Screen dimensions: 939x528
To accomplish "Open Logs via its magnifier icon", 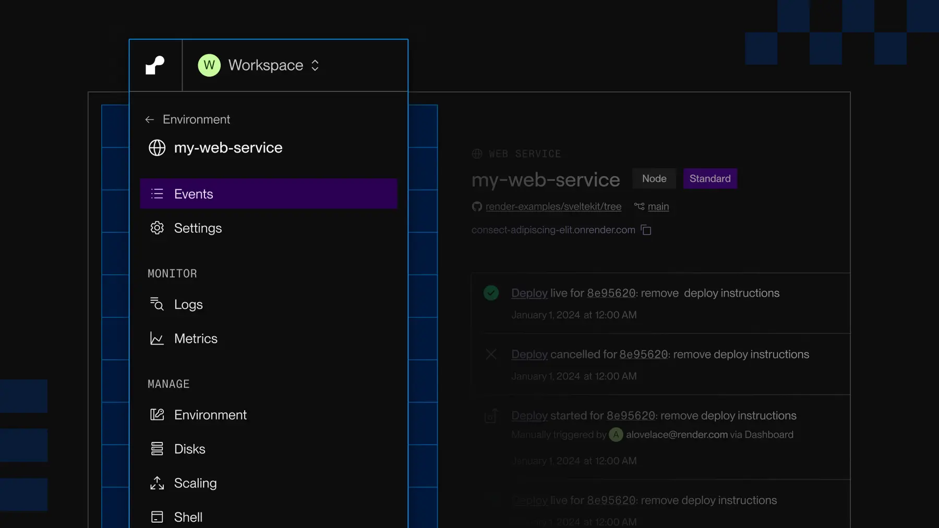I will point(156,304).
